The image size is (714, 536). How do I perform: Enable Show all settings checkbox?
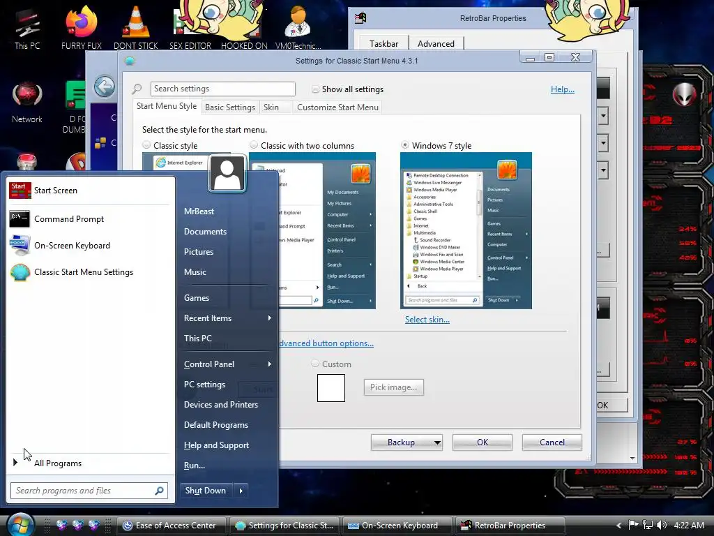[x=315, y=89]
